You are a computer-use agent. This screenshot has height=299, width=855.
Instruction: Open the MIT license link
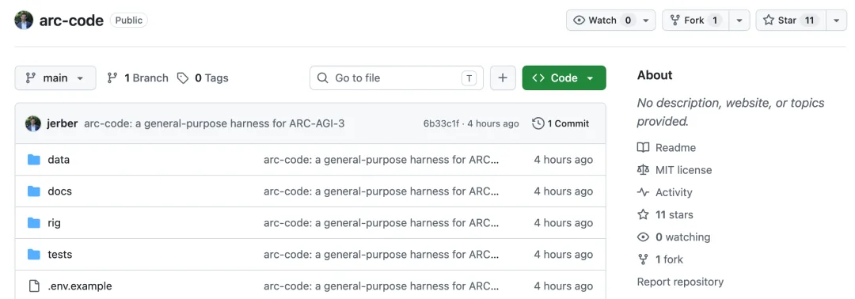pos(684,170)
